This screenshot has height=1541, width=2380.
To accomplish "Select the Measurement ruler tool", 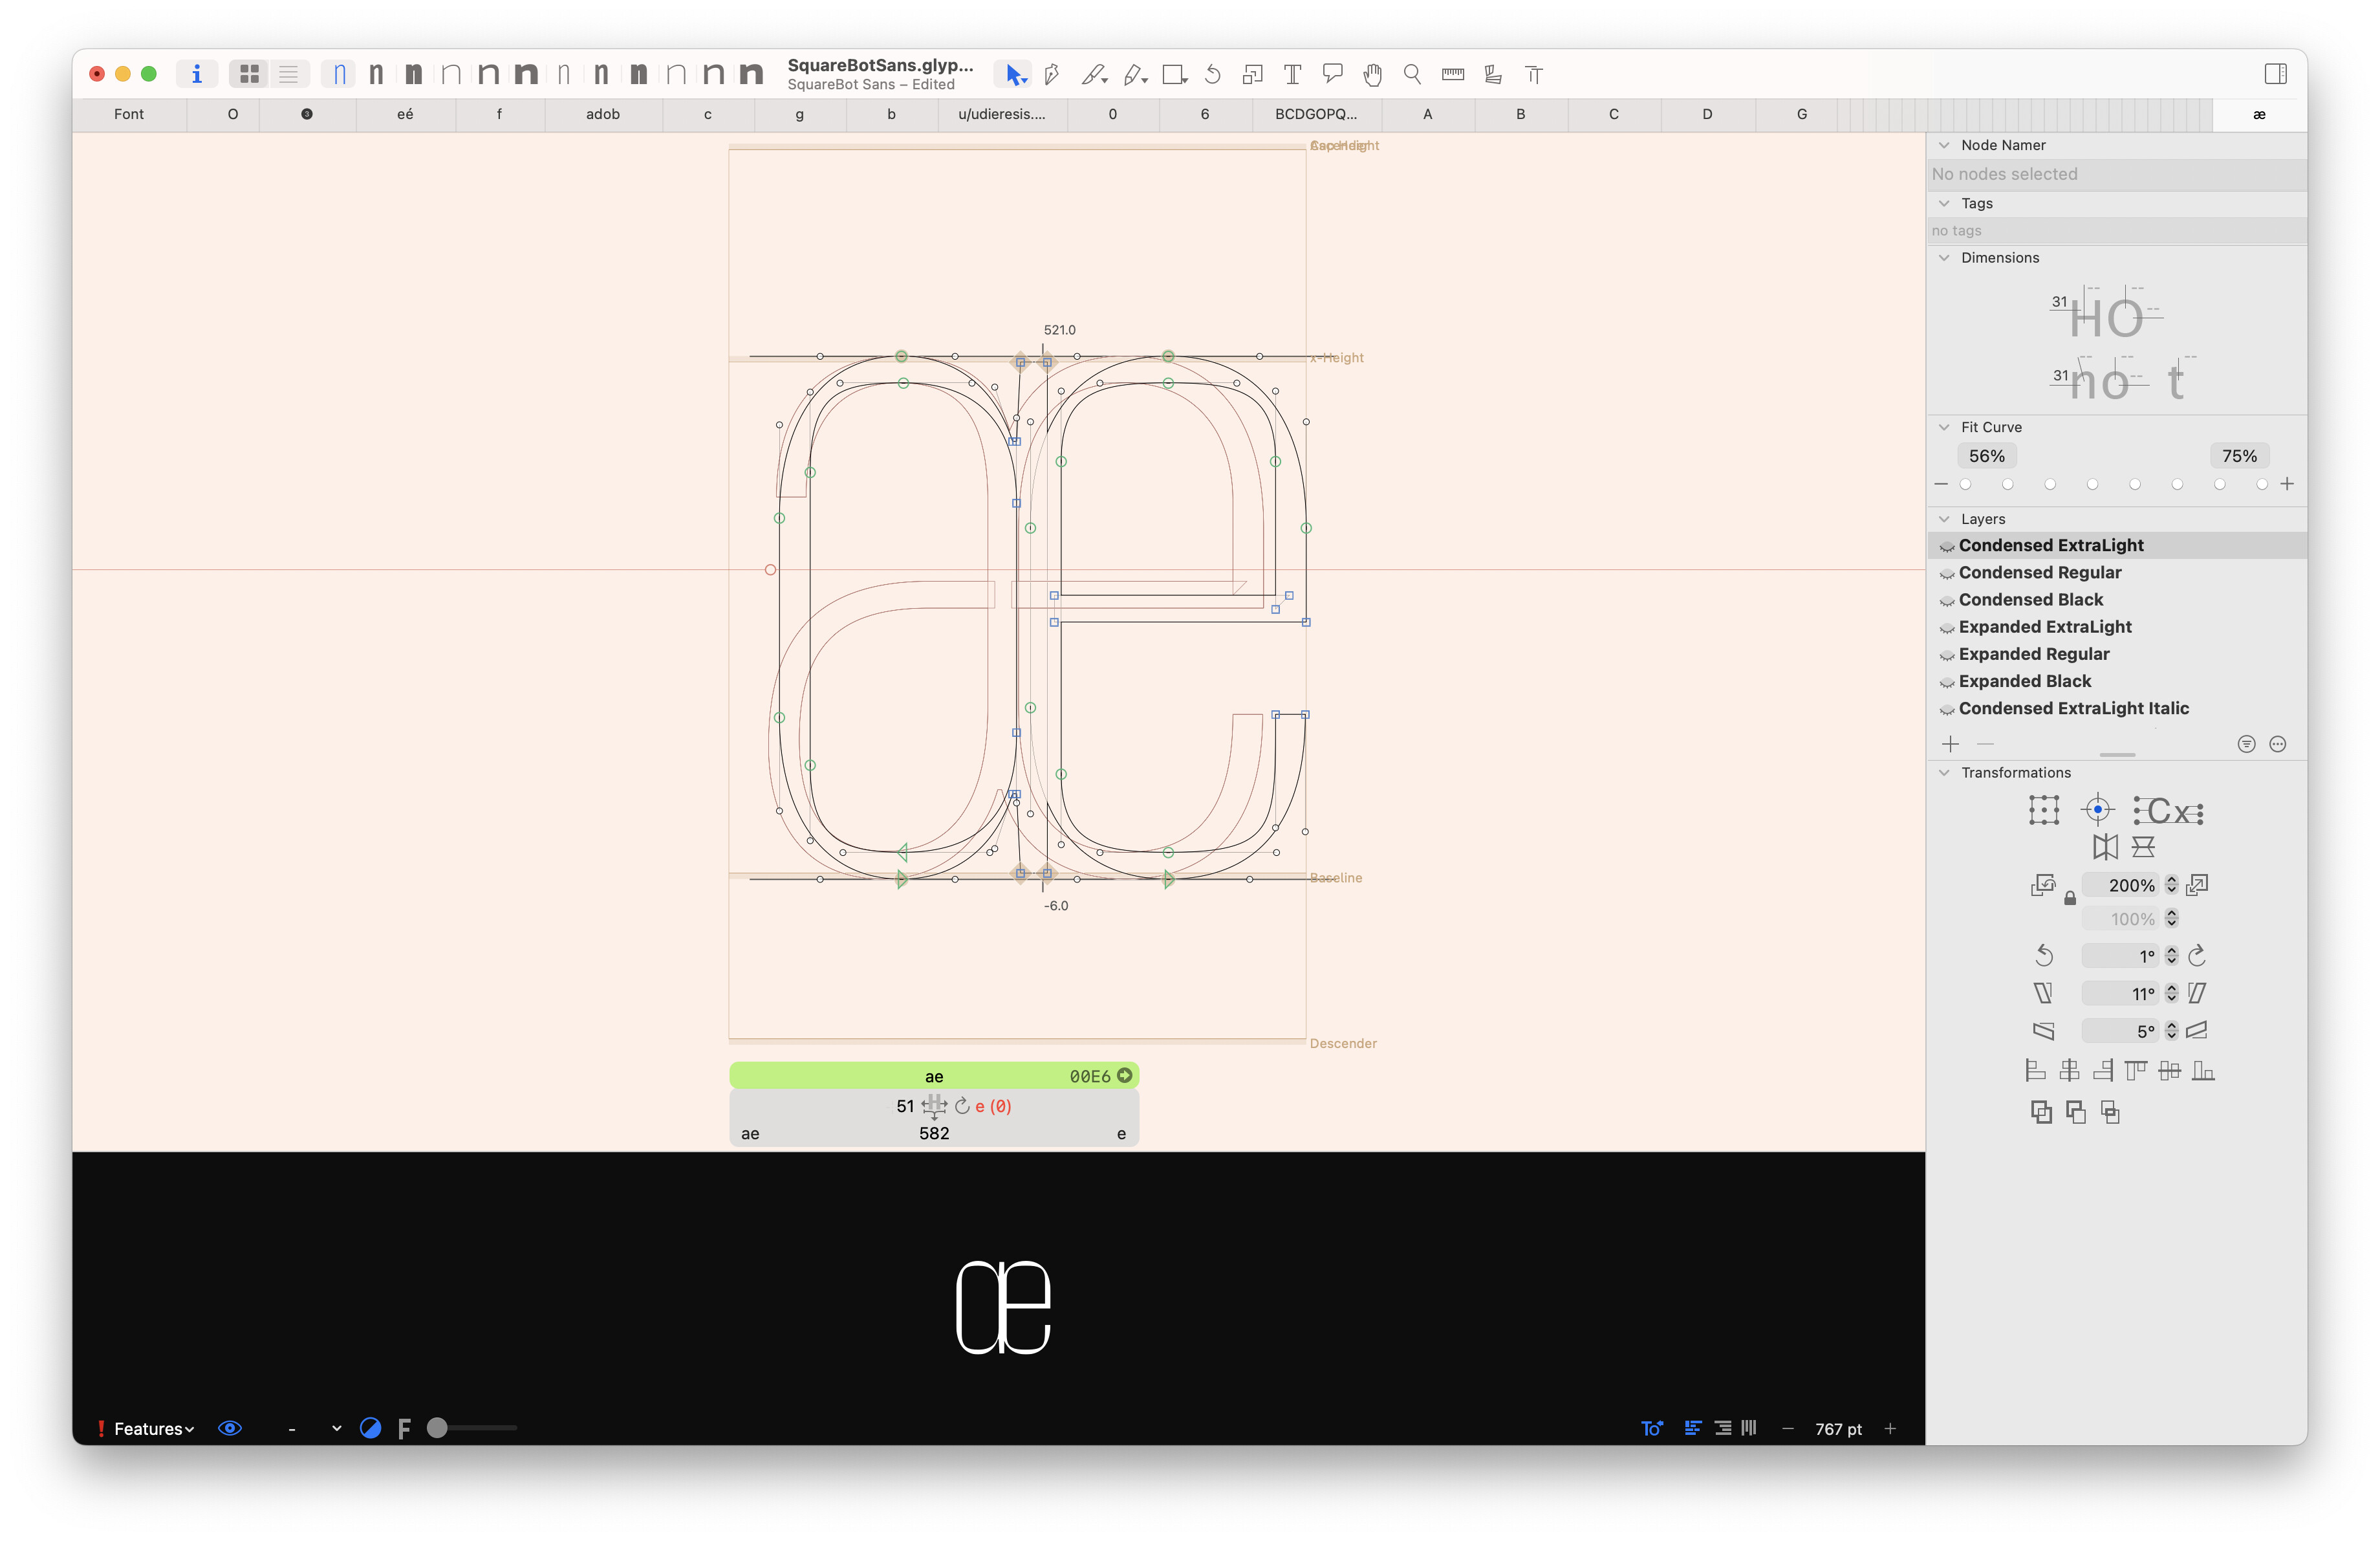I will (1453, 74).
